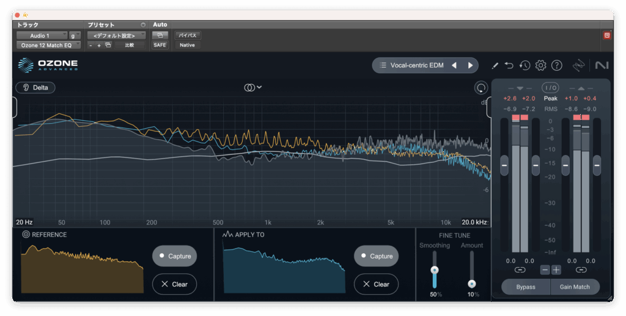Toggle input gain channel link
The height and width of the screenshot is (316, 626).
tap(520, 270)
